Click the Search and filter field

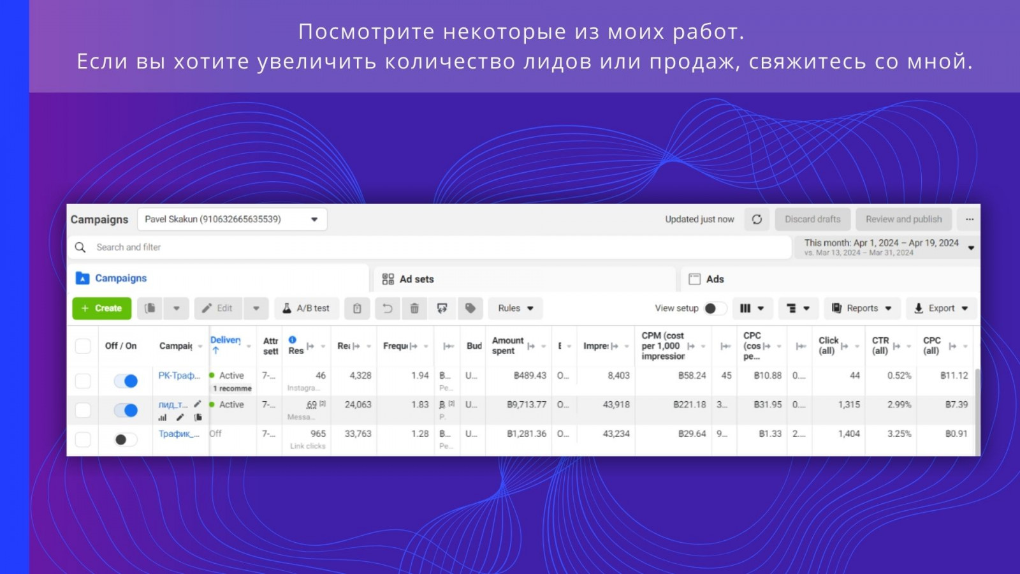[430, 247]
